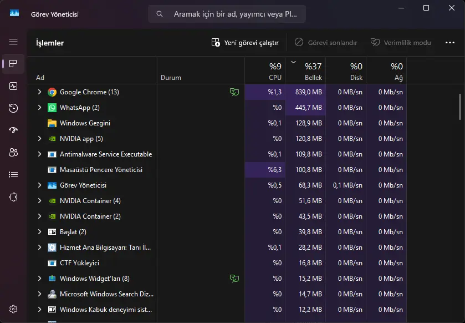
Task: Open App history from sidebar
Action: pos(13,108)
